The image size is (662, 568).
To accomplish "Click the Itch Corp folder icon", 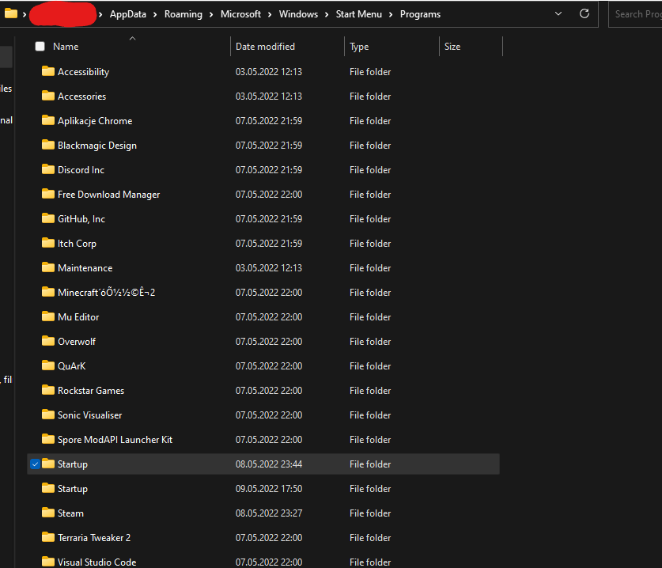I will click(48, 243).
